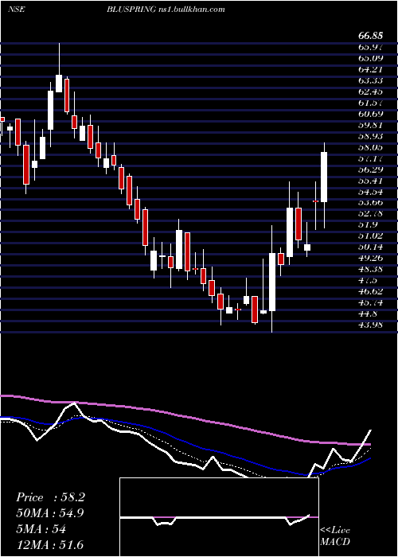This screenshot has width=398, height=557.
Task: Click the 51.02 price axis label
Action: click(x=371, y=236)
